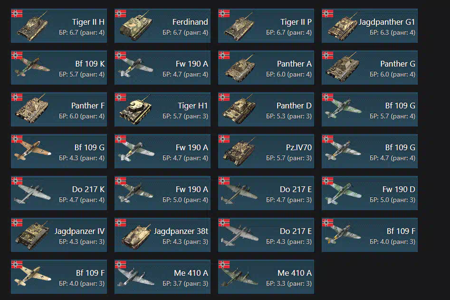
Task: Open the Do 217 K bomber card
Action: tap(59, 193)
